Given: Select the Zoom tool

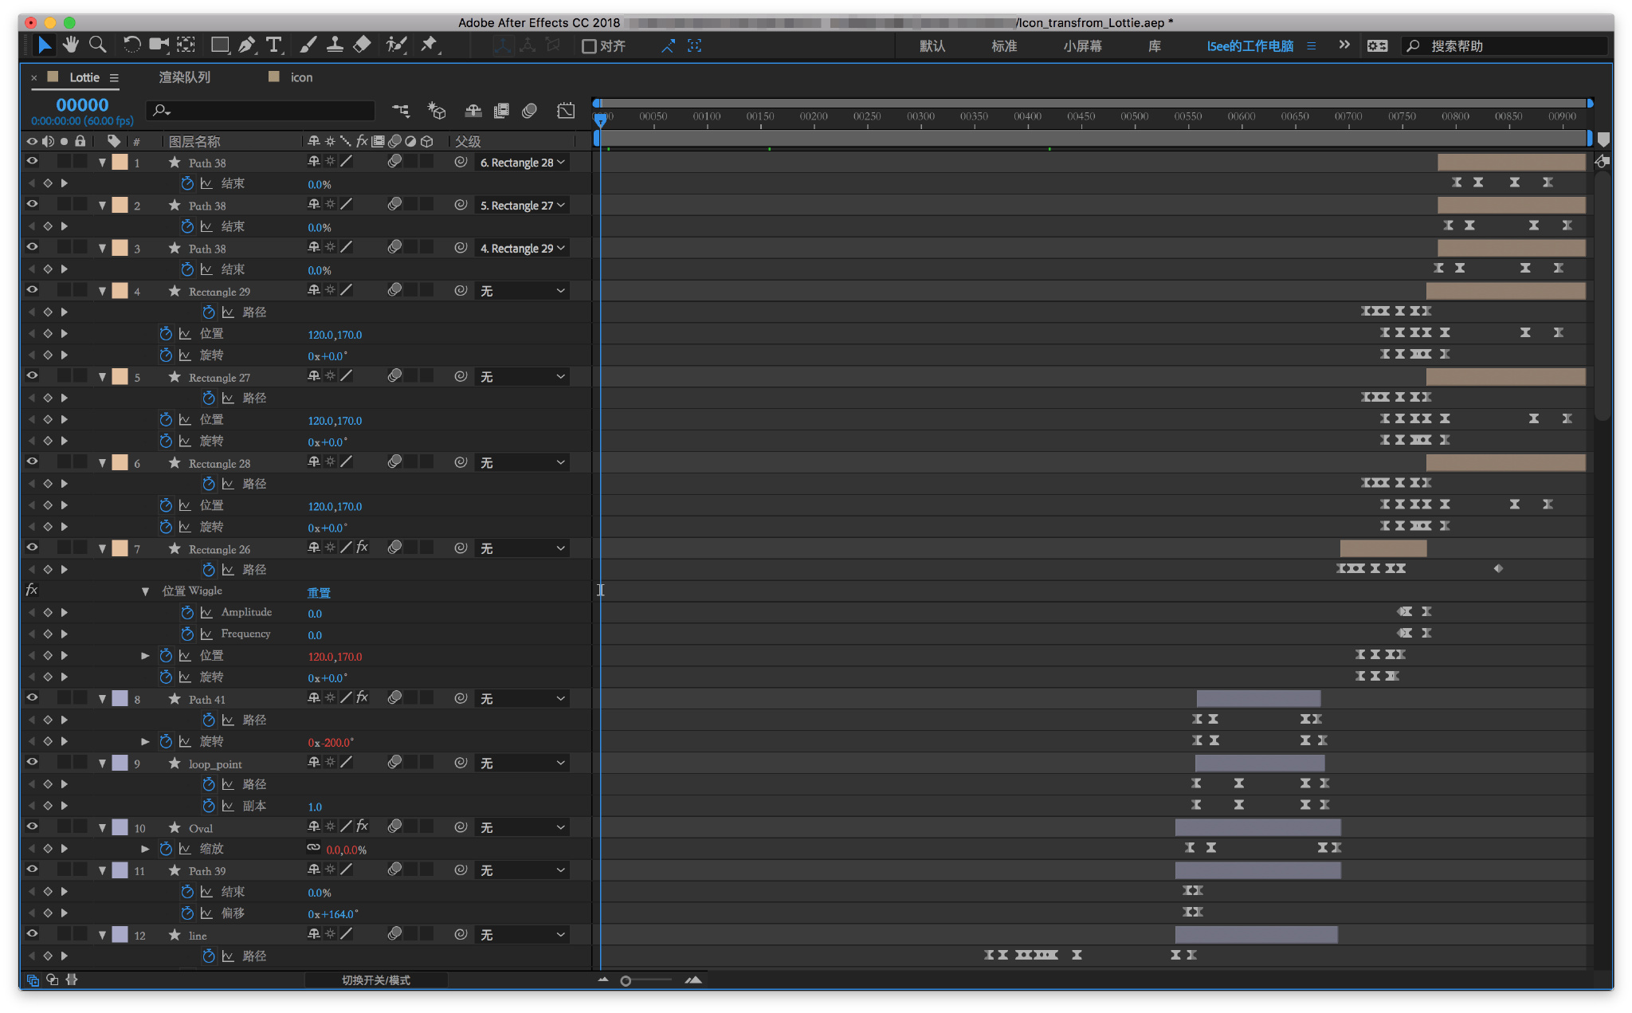Looking at the screenshot, I should 97,45.
